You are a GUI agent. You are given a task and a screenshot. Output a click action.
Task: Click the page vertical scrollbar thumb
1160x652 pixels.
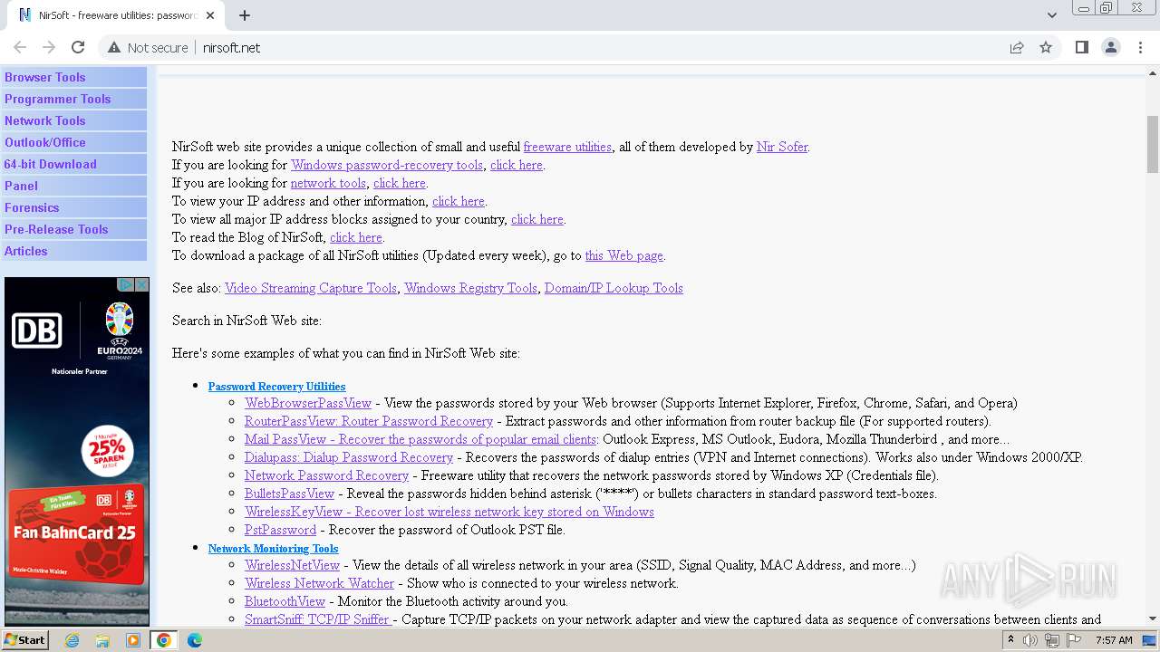click(1153, 144)
